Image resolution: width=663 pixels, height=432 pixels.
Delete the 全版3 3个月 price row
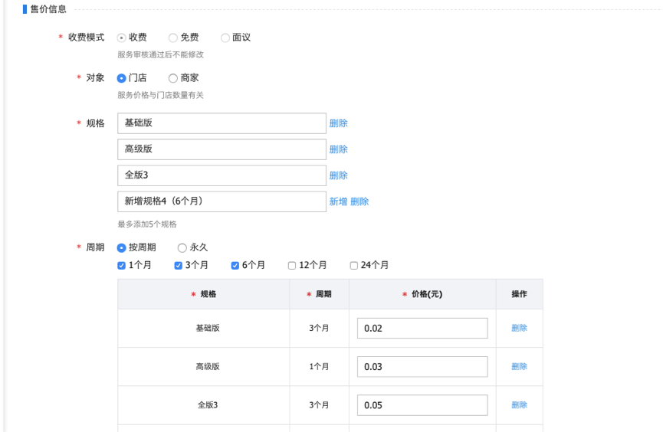(x=519, y=405)
